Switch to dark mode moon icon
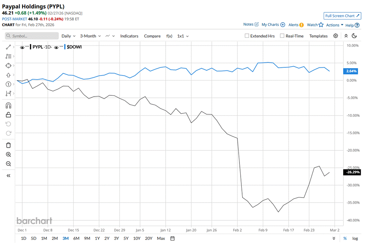 tap(354, 36)
